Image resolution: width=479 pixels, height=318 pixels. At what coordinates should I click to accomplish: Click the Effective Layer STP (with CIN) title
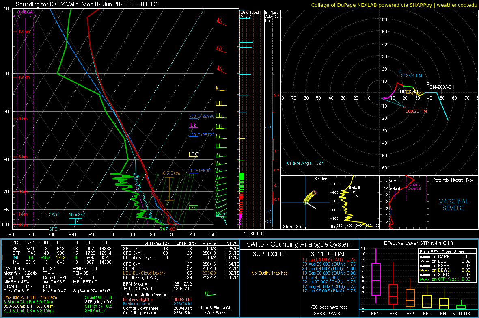pyautogui.click(x=418, y=243)
